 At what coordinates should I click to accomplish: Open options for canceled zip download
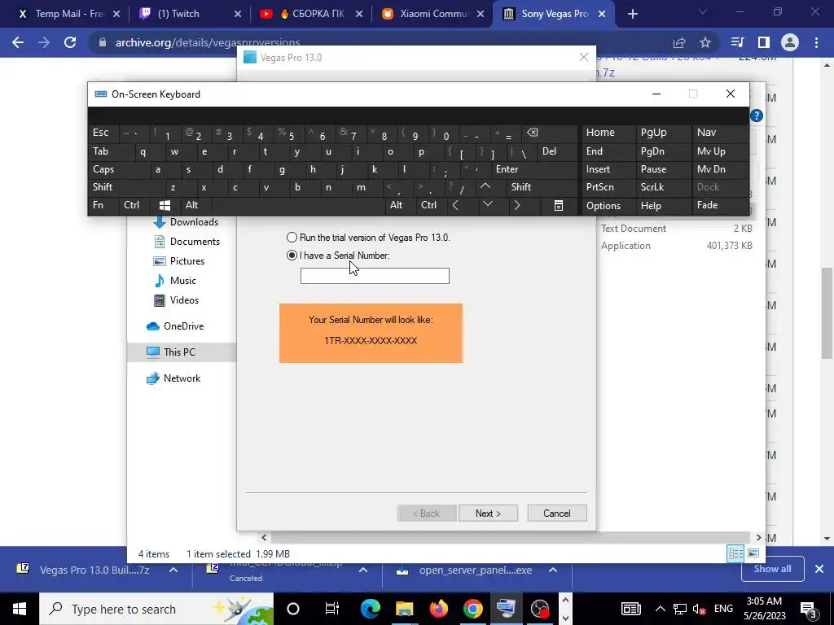[x=363, y=570]
